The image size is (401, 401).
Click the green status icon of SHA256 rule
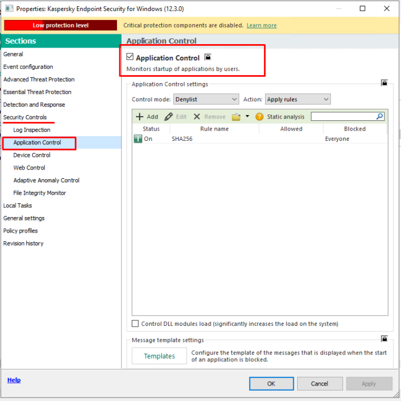[x=138, y=139]
